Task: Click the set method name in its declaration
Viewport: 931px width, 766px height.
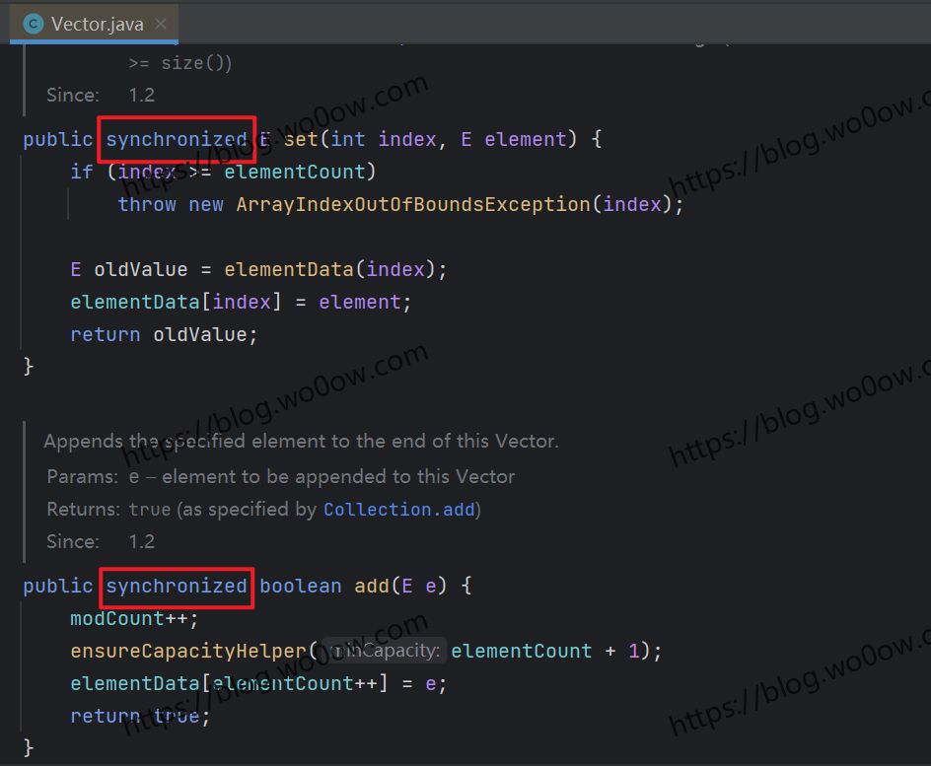Action: 300,139
